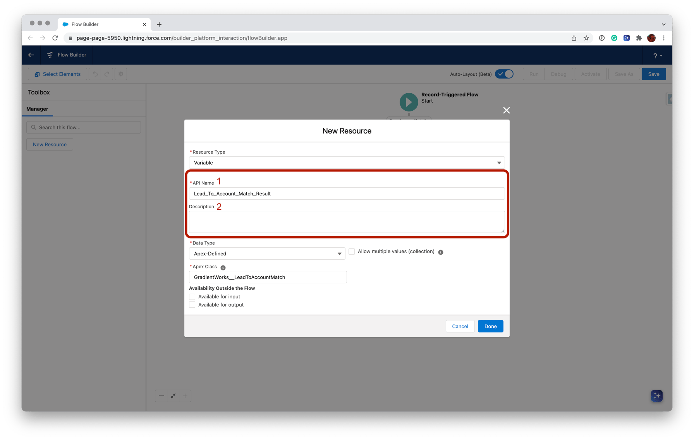Click the Done button to save resource
694x440 pixels.
[490, 326]
